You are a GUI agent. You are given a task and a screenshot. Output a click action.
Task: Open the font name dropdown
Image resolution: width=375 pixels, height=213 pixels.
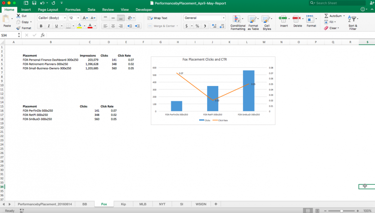coord(65,18)
